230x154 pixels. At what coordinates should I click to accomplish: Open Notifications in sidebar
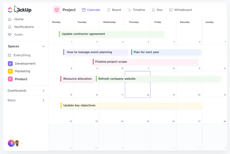(x=24, y=27)
